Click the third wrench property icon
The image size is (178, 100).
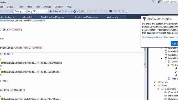[x=176, y=75]
